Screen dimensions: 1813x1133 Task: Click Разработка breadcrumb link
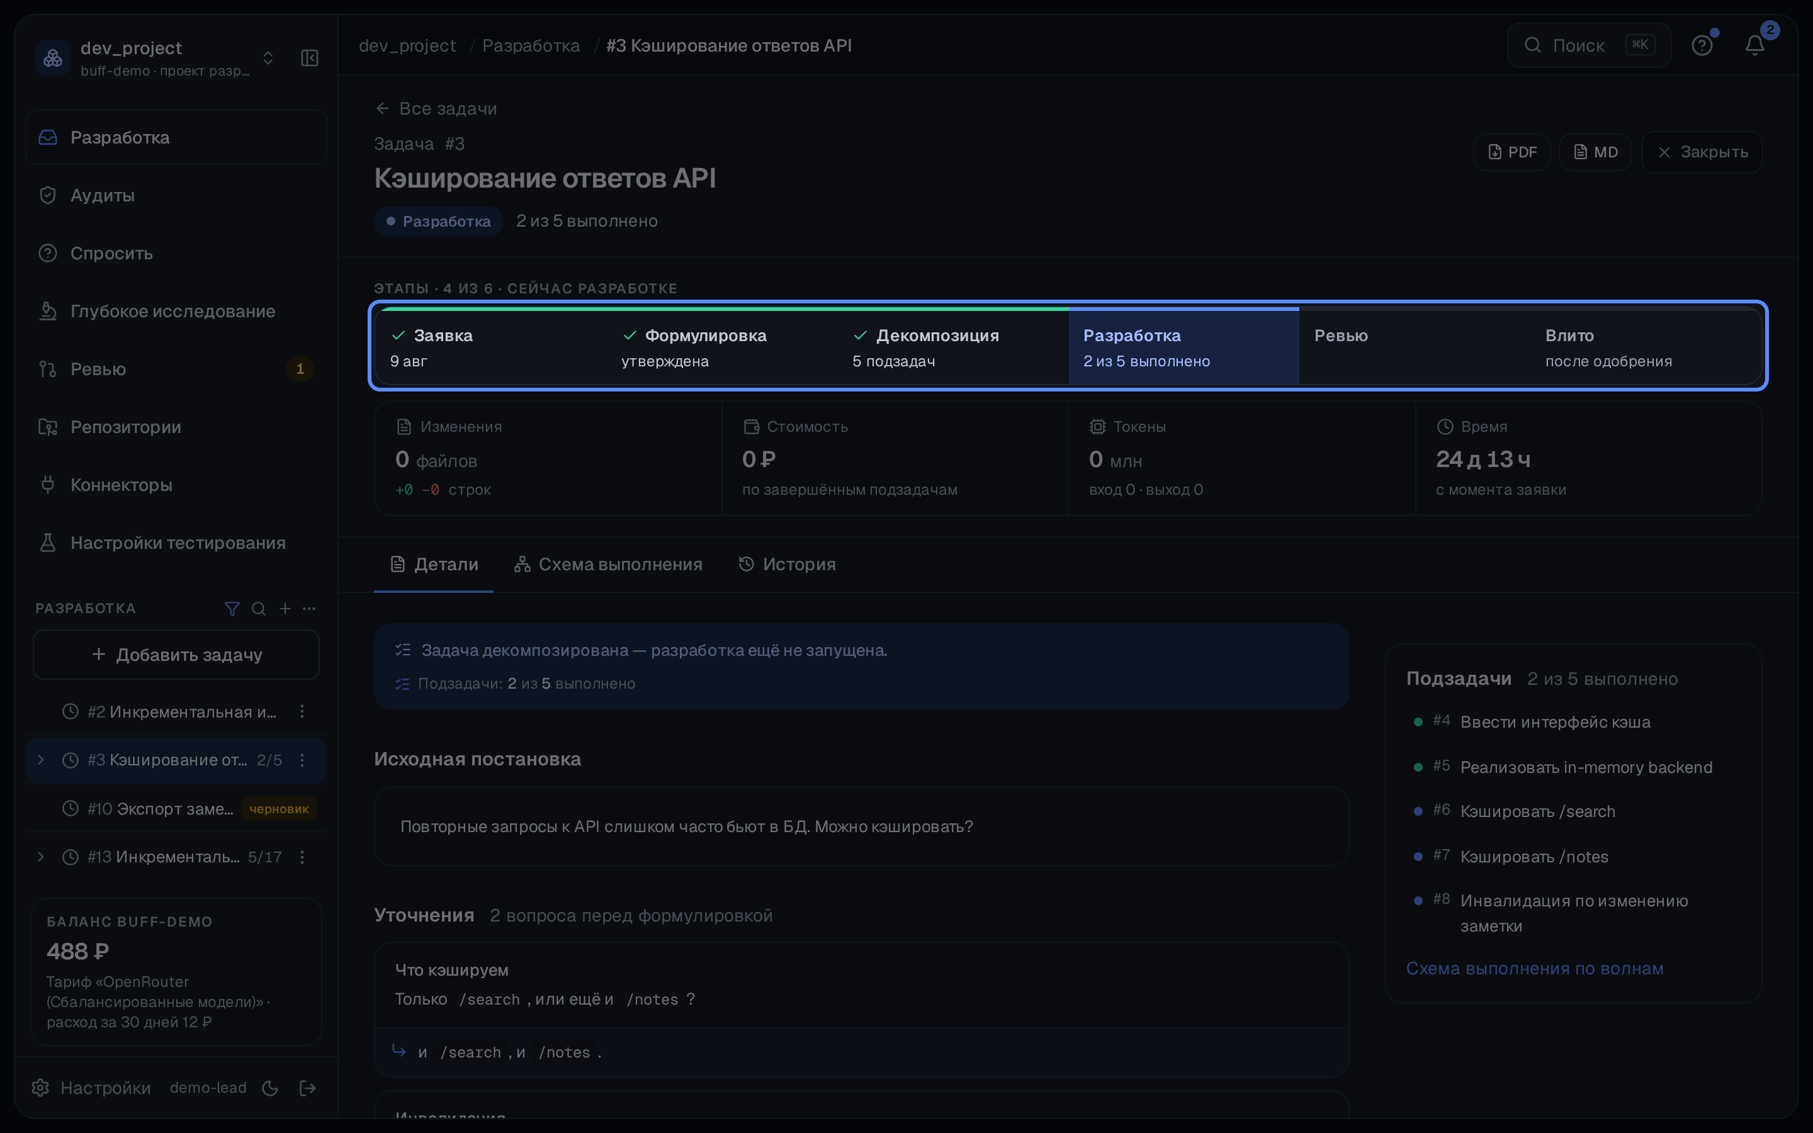pos(531,46)
